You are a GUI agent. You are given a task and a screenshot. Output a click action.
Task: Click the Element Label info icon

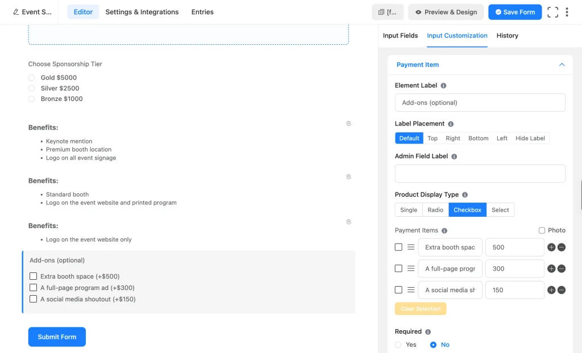click(443, 86)
